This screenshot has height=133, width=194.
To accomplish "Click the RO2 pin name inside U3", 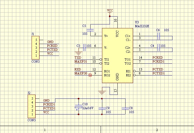I will [107, 75].
